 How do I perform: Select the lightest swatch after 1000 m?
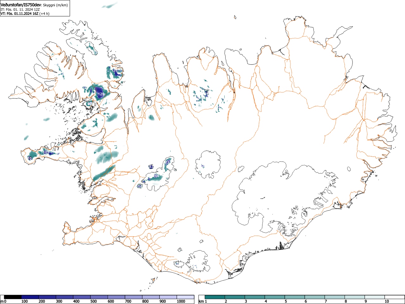185,297
